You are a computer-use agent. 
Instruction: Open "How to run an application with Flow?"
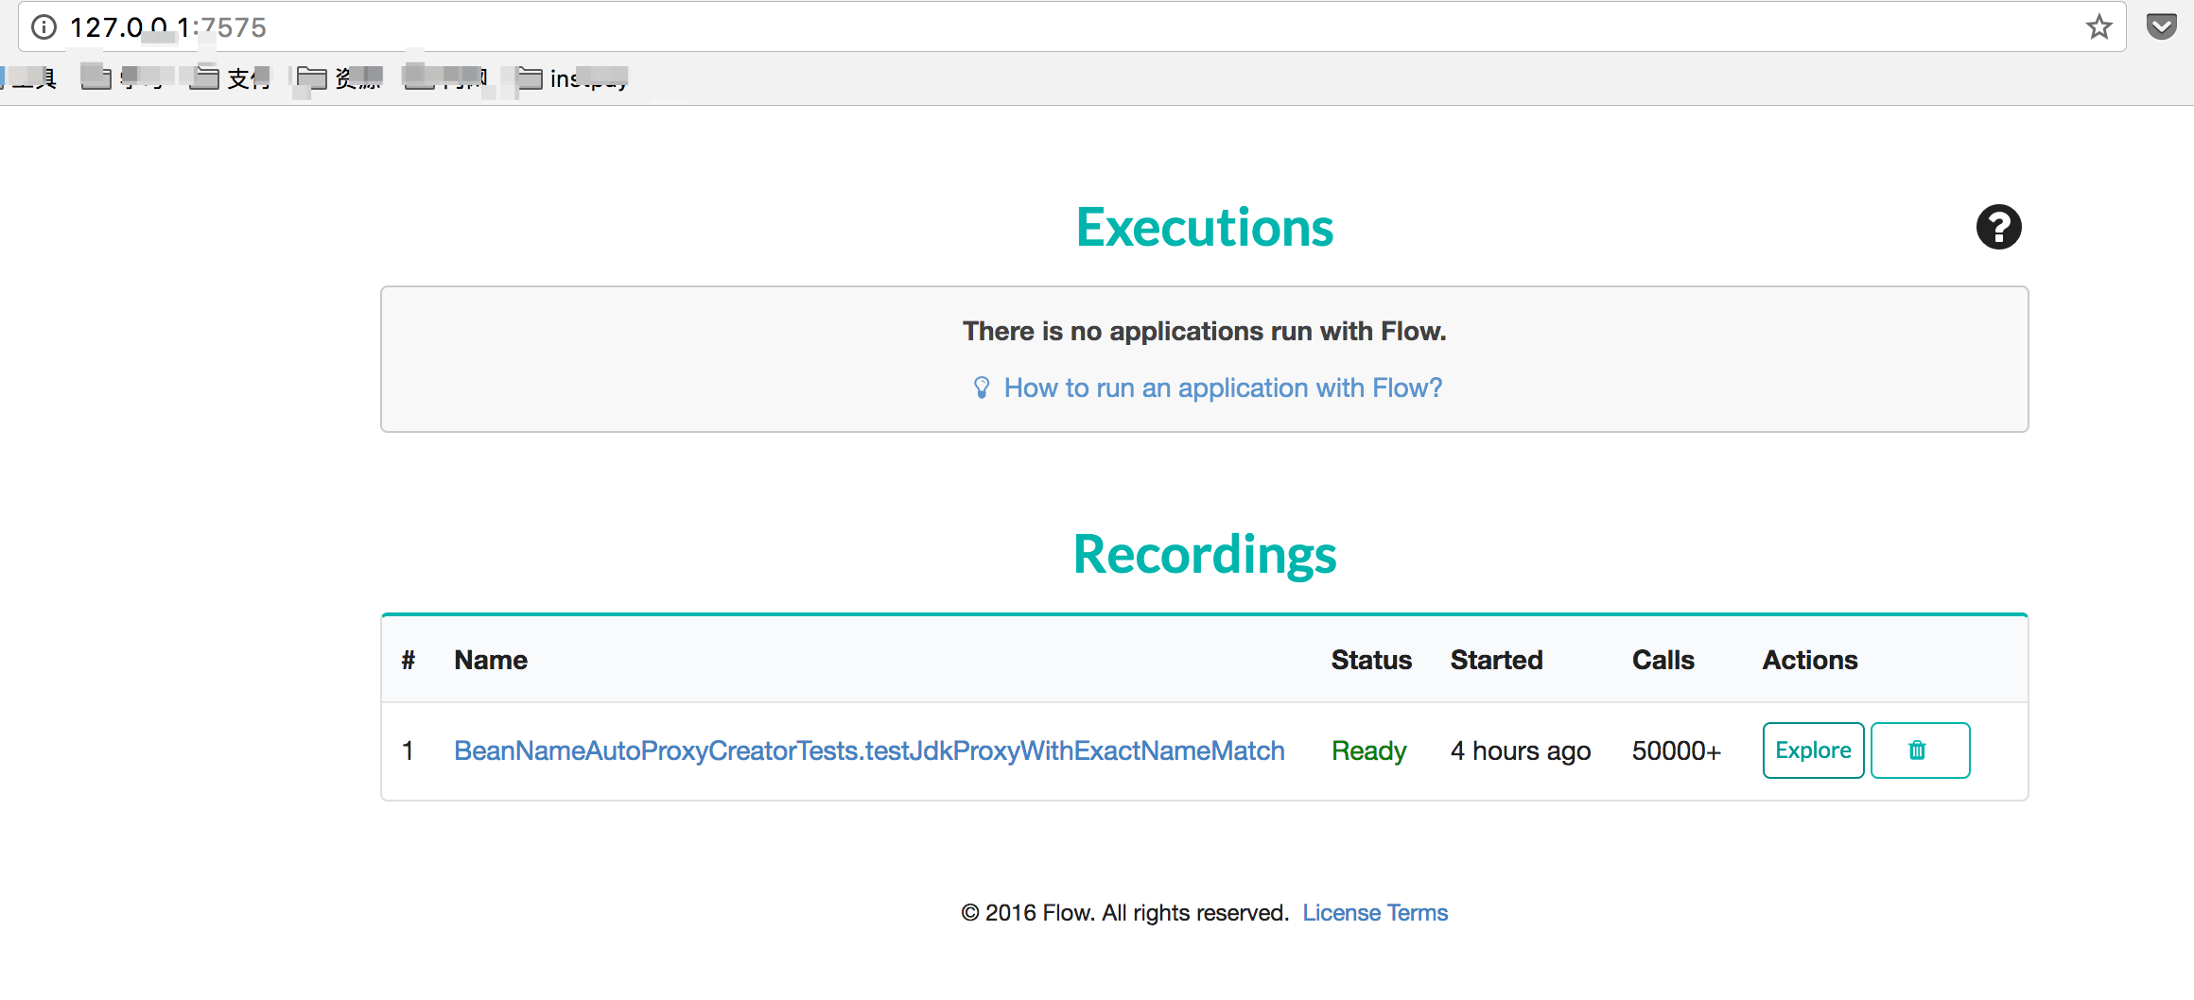(x=1222, y=388)
